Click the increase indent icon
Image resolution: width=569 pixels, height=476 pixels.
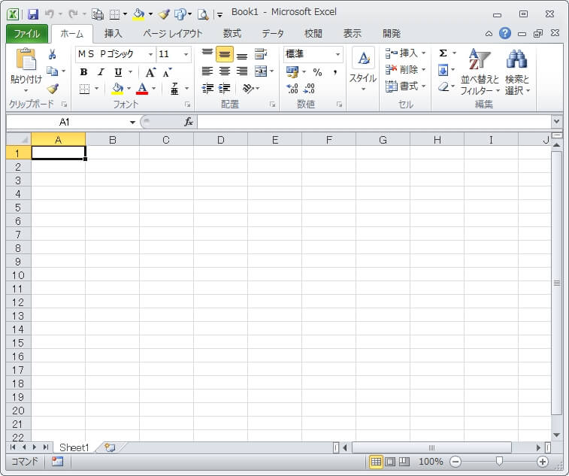coord(224,88)
